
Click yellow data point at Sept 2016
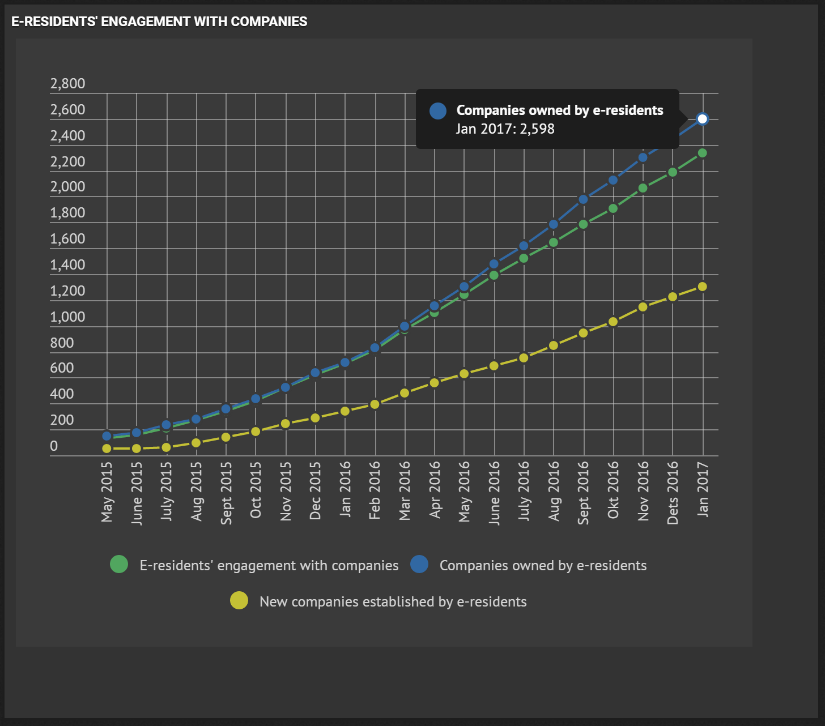point(583,333)
